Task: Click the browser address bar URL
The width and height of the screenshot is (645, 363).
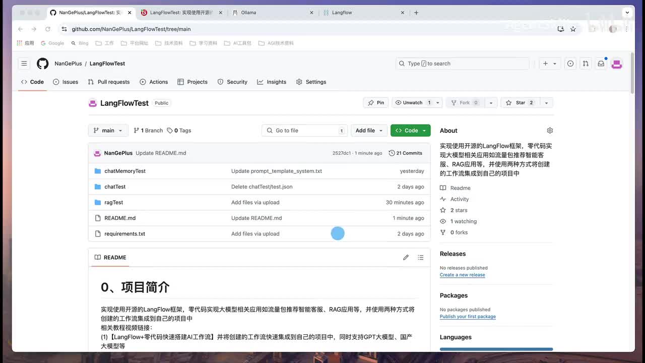Action: 131,29
